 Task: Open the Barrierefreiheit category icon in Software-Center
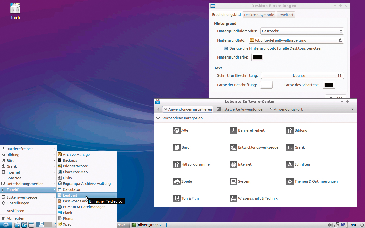[233, 130]
